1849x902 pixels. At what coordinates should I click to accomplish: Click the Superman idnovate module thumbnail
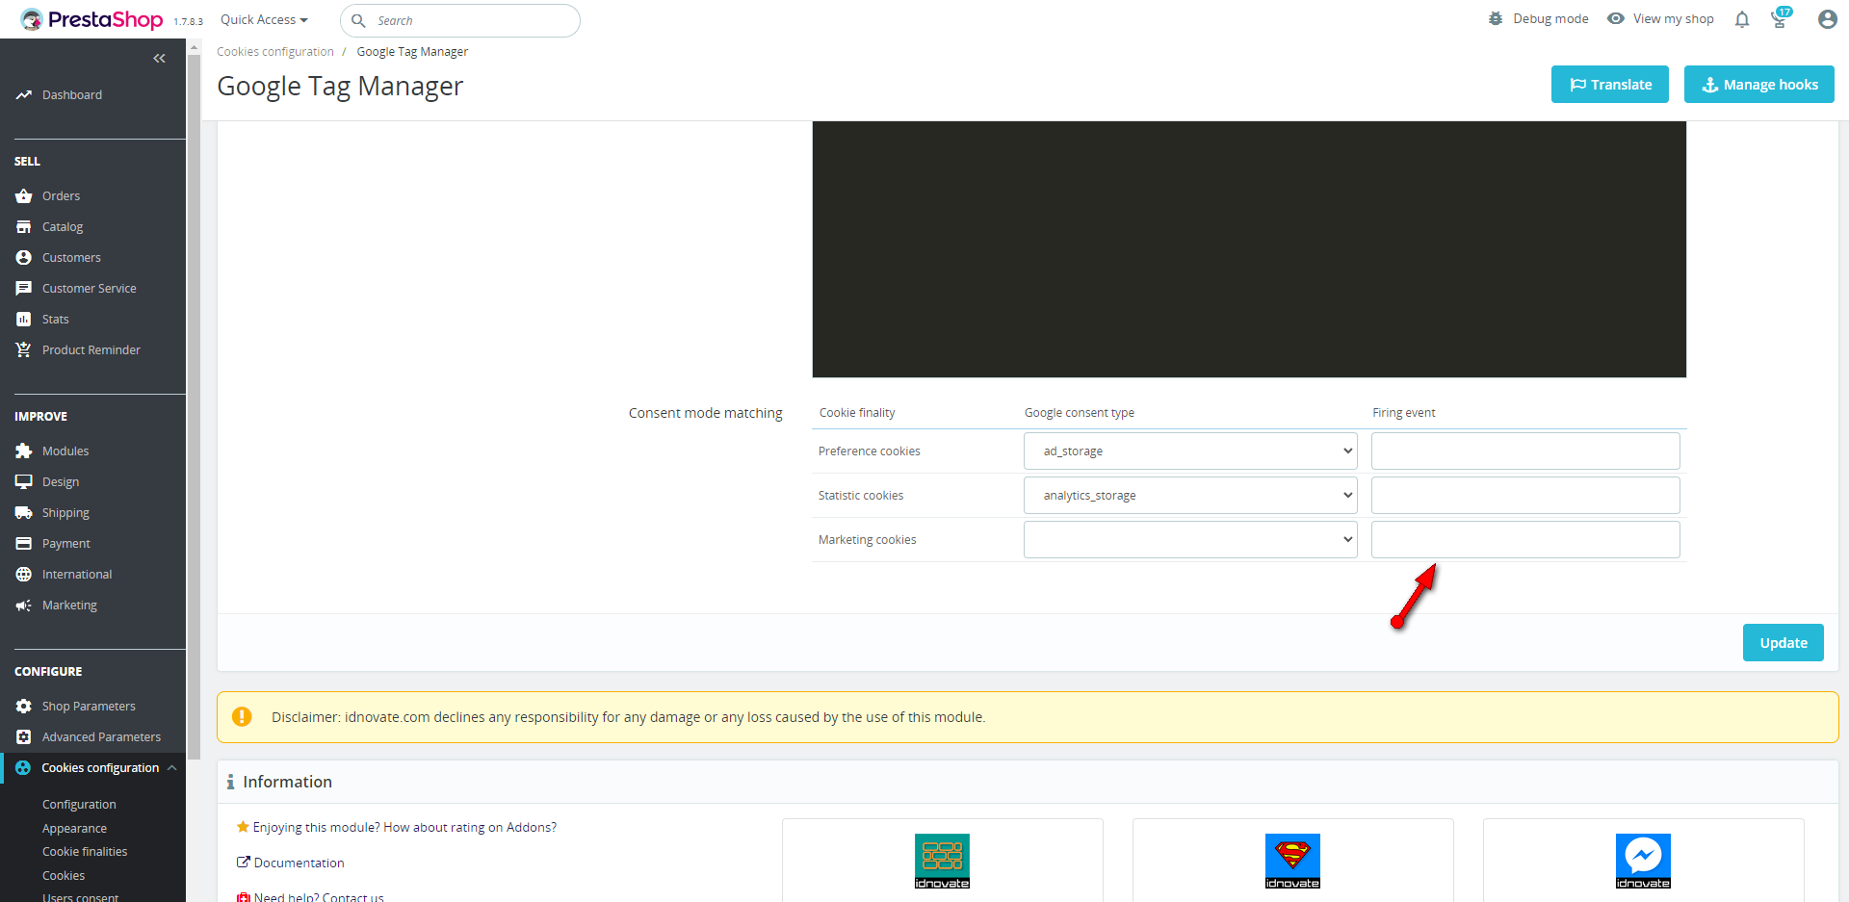point(1292,862)
